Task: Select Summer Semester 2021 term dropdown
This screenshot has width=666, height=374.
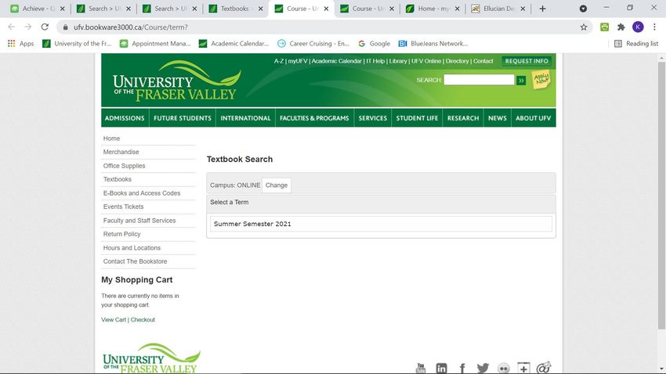Action: 381,224
